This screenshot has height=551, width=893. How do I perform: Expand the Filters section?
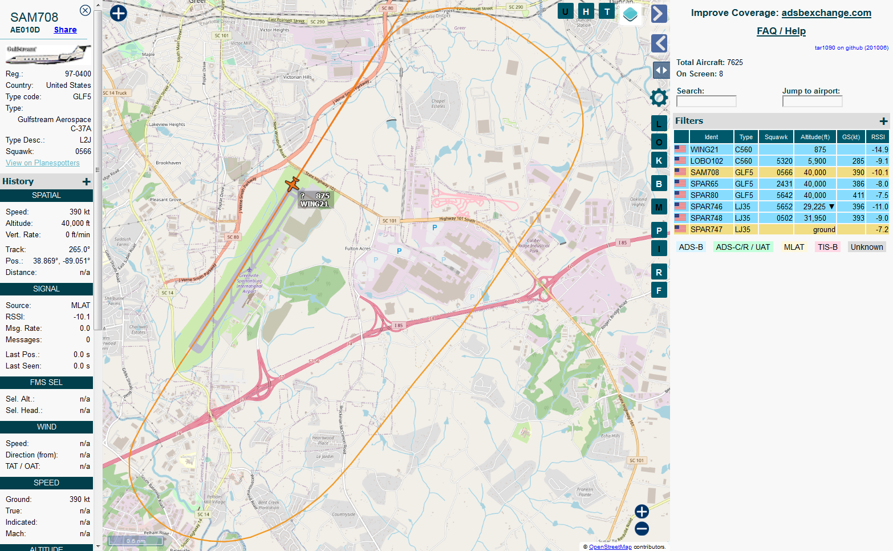click(883, 121)
